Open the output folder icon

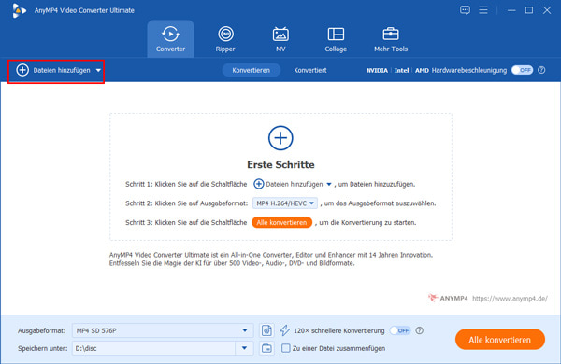click(x=266, y=348)
